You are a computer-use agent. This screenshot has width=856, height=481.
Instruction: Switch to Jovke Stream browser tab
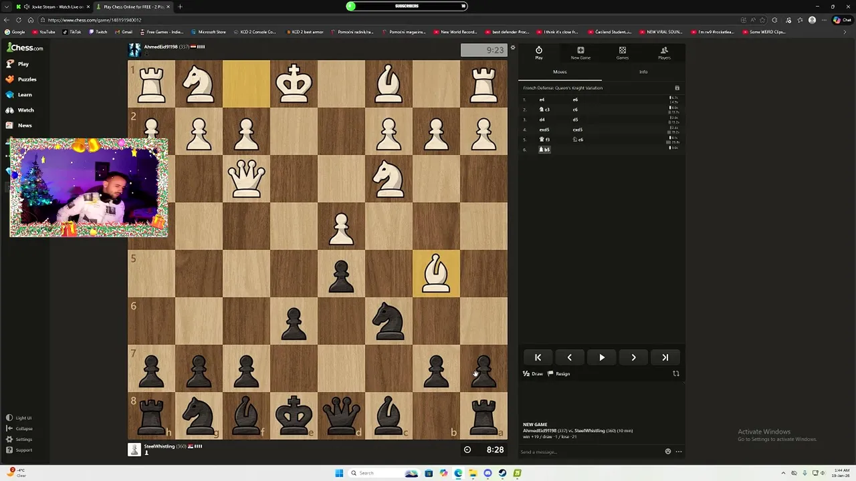click(x=52, y=7)
